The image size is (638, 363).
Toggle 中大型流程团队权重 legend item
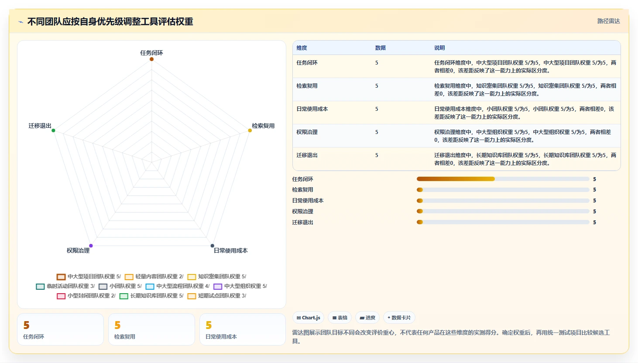(178, 286)
